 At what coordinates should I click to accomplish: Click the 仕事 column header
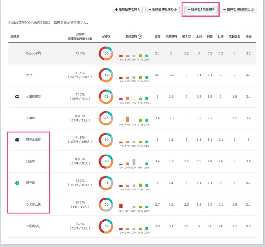click(x=221, y=36)
